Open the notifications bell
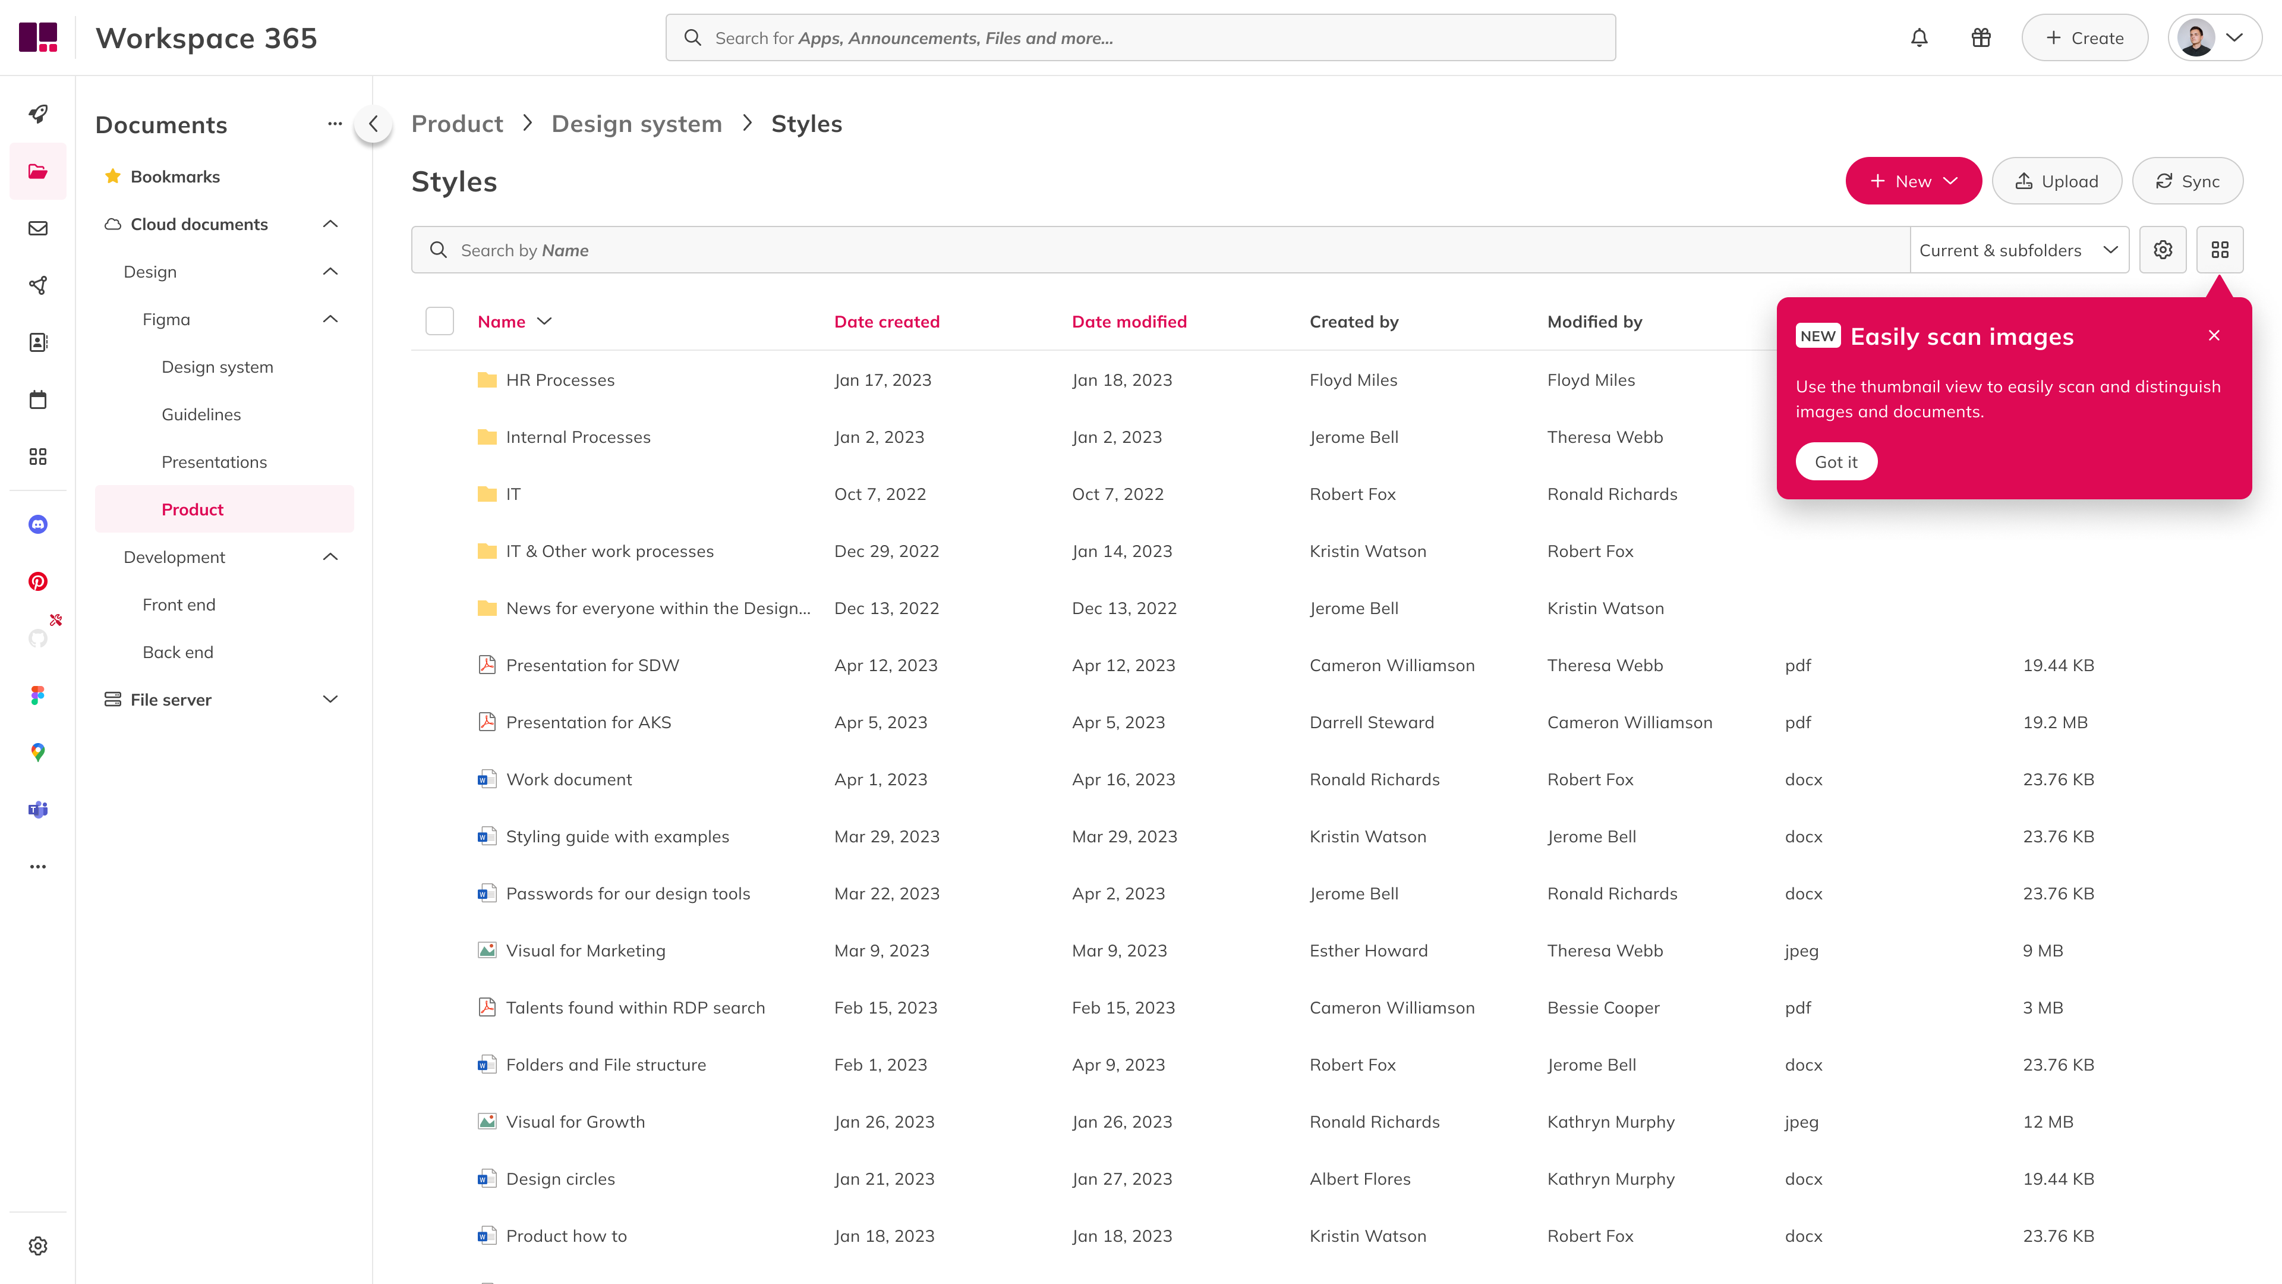The width and height of the screenshot is (2282, 1284). (x=1919, y=37)
